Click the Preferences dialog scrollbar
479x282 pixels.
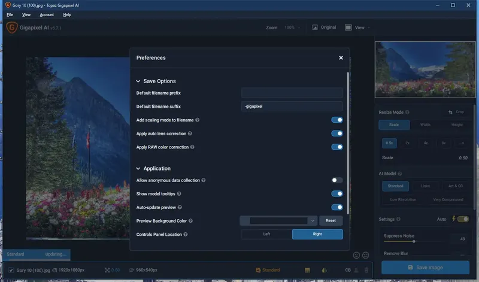[348, 143]
